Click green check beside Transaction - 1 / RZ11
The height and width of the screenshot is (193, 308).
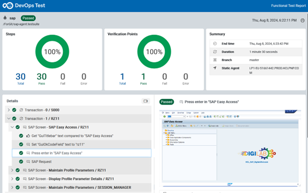point(14,118)
